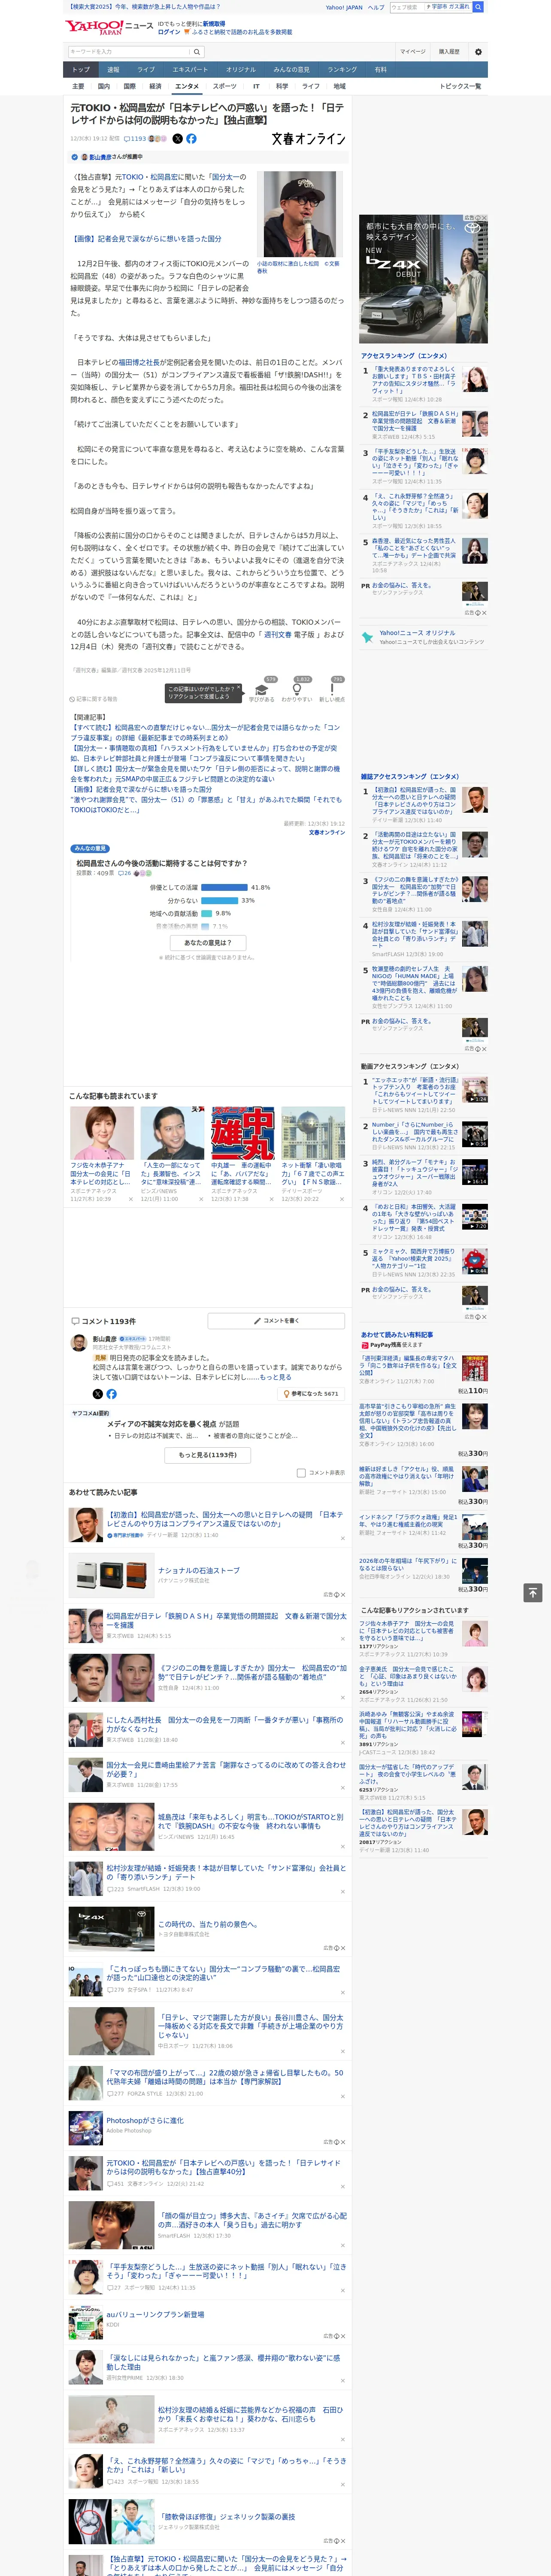
Task: Click the Facebook share icon under first comment
Action: pyautogui.click(x=111, y=1393)
